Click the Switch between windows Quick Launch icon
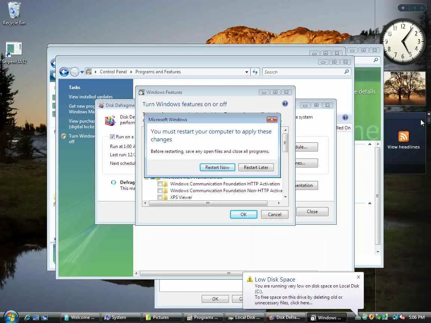Image resolution: width=431 pixels, height=323 pixels. pos(45,317)
